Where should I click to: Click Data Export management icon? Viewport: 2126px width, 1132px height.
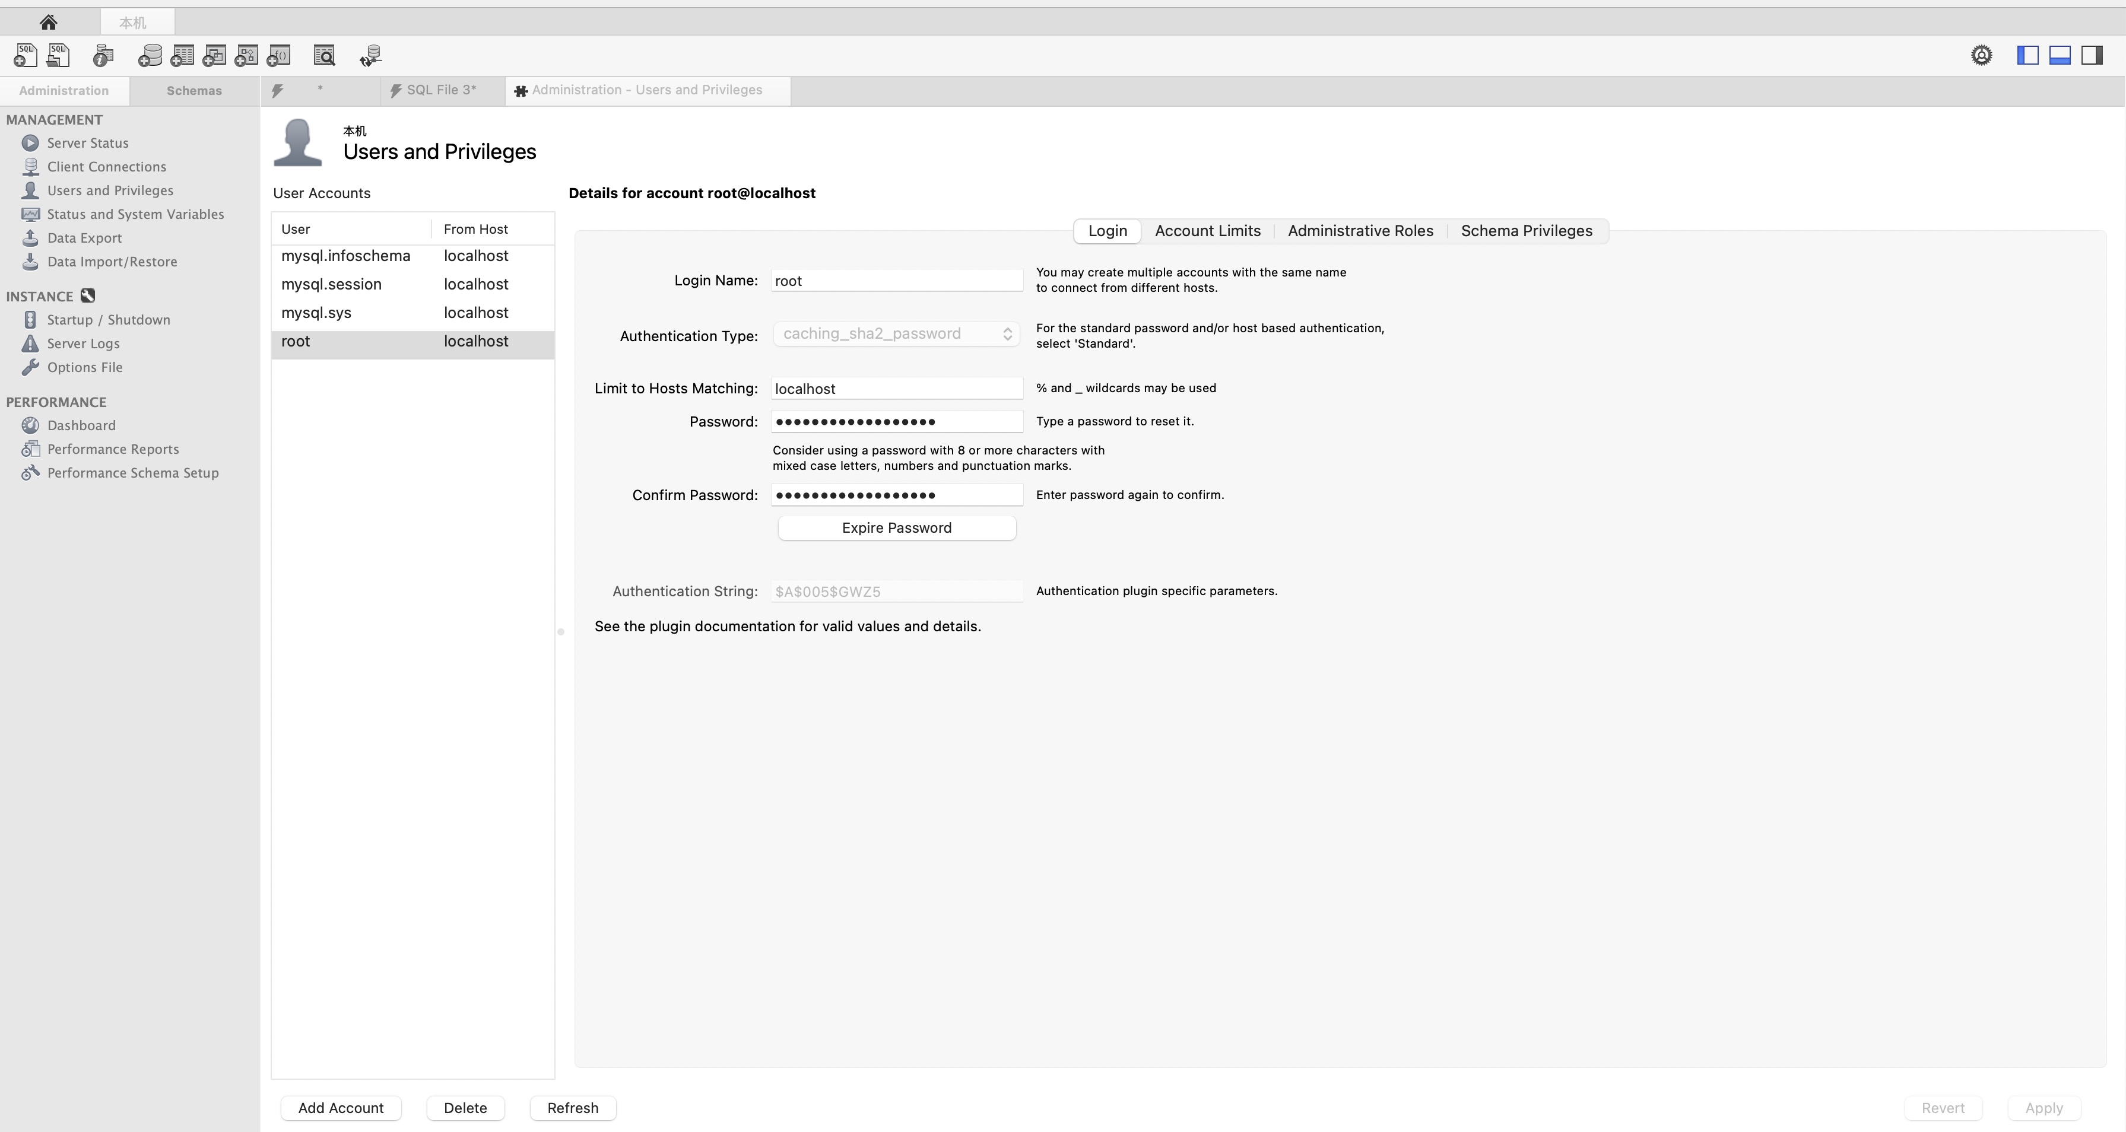coord(31,236)
